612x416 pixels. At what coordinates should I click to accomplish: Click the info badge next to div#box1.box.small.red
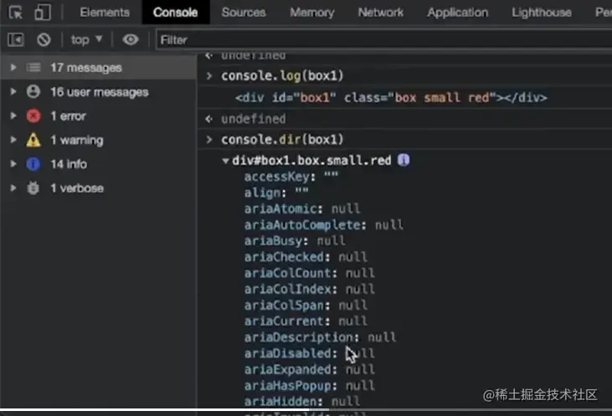(404, 160)
